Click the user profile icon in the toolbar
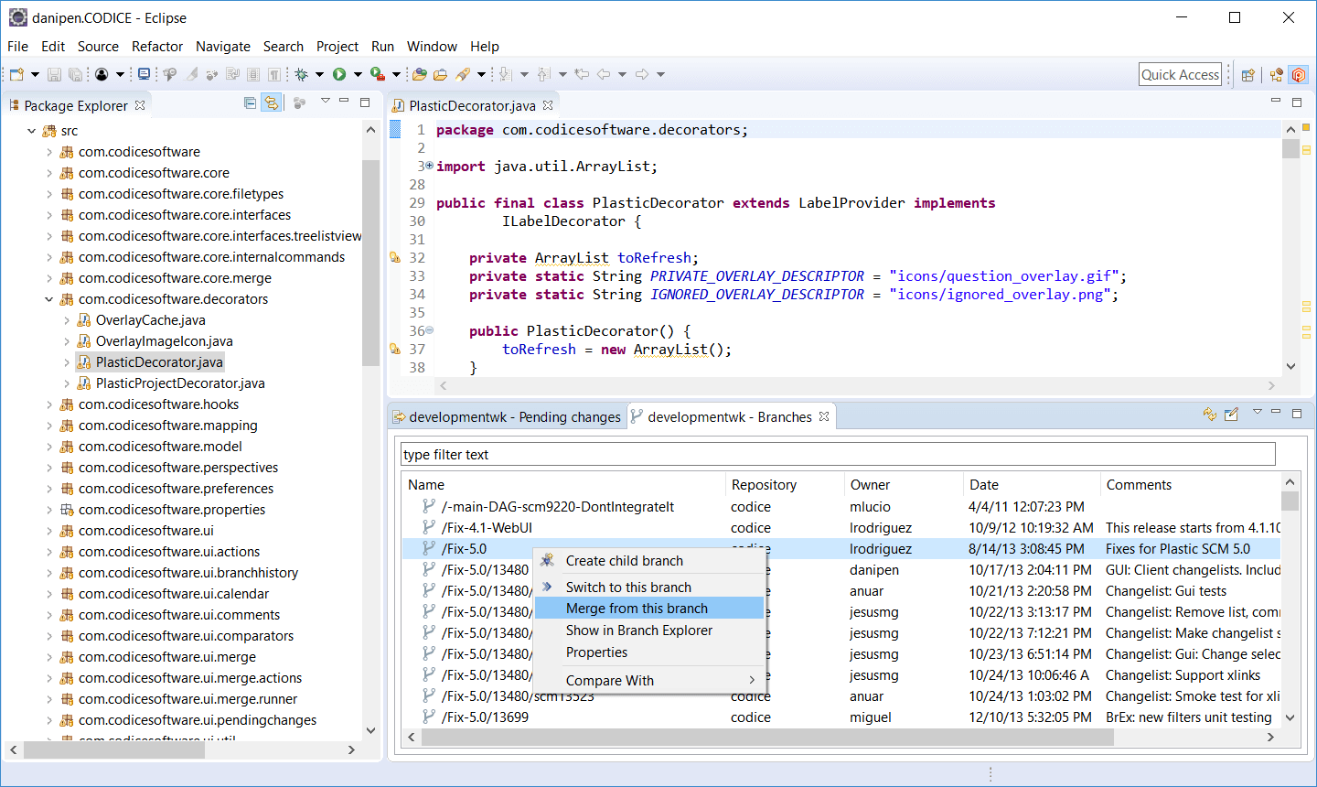This screenshot has width=1317, height=787. (102, 74)
